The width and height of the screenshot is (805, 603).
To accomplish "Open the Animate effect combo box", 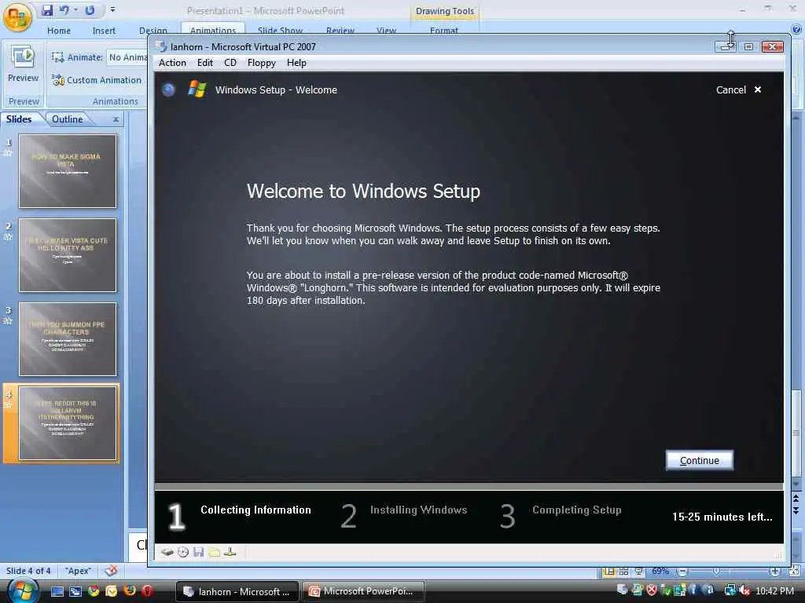I will tap(127, 57).
